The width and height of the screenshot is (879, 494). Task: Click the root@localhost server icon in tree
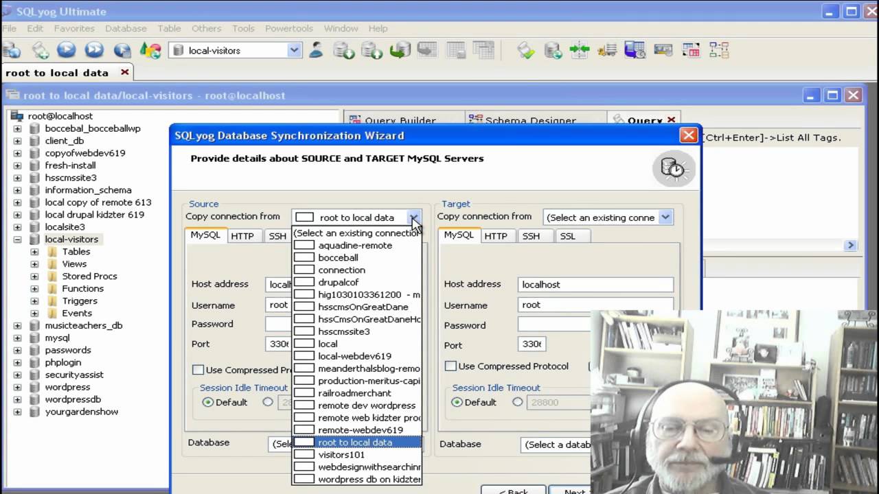(18, 116)
